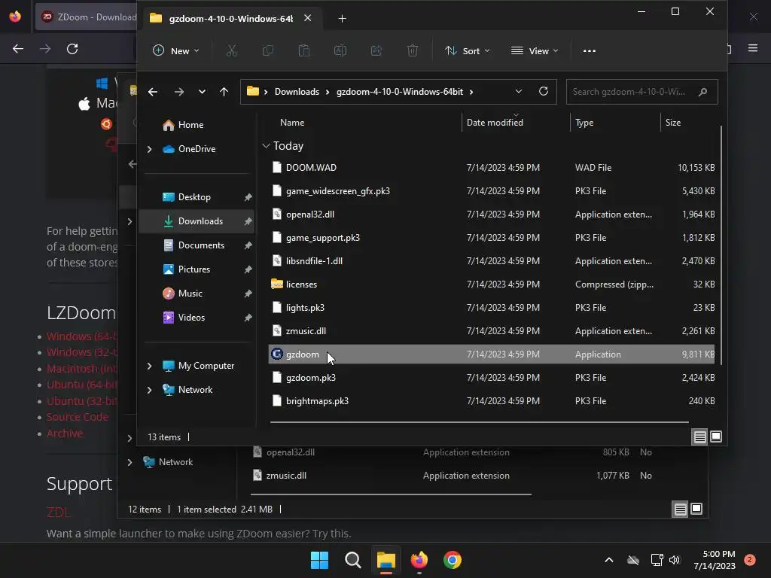This screenshot has width=771, height=578.
Task: Select the gzdoom application file
Action: [x=492, y=354]
